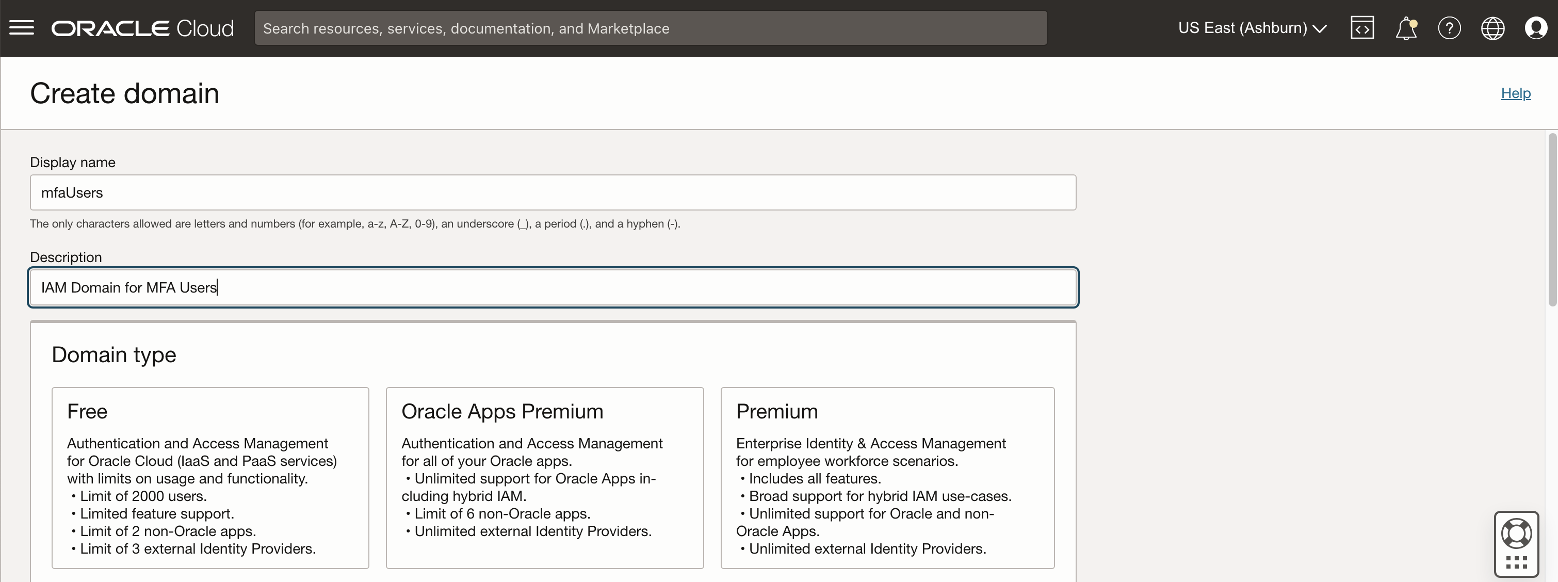Click the region selector chevron arrow
This screenshot has height=582, width=1558.
click(x=1320, y=28)
